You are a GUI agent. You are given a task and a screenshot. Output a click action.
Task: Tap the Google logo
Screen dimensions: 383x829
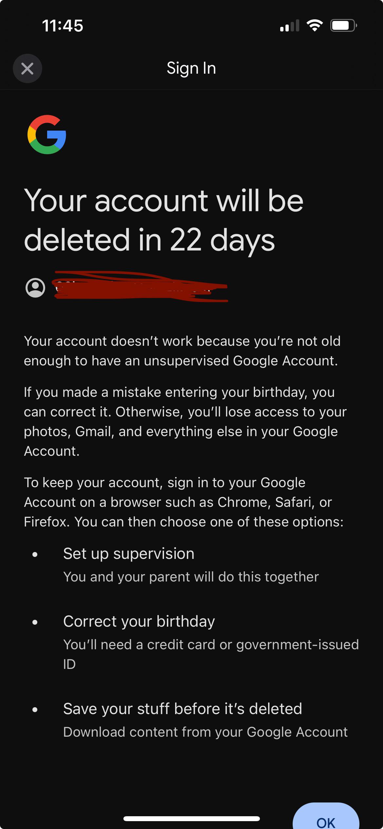pos(47,135)
